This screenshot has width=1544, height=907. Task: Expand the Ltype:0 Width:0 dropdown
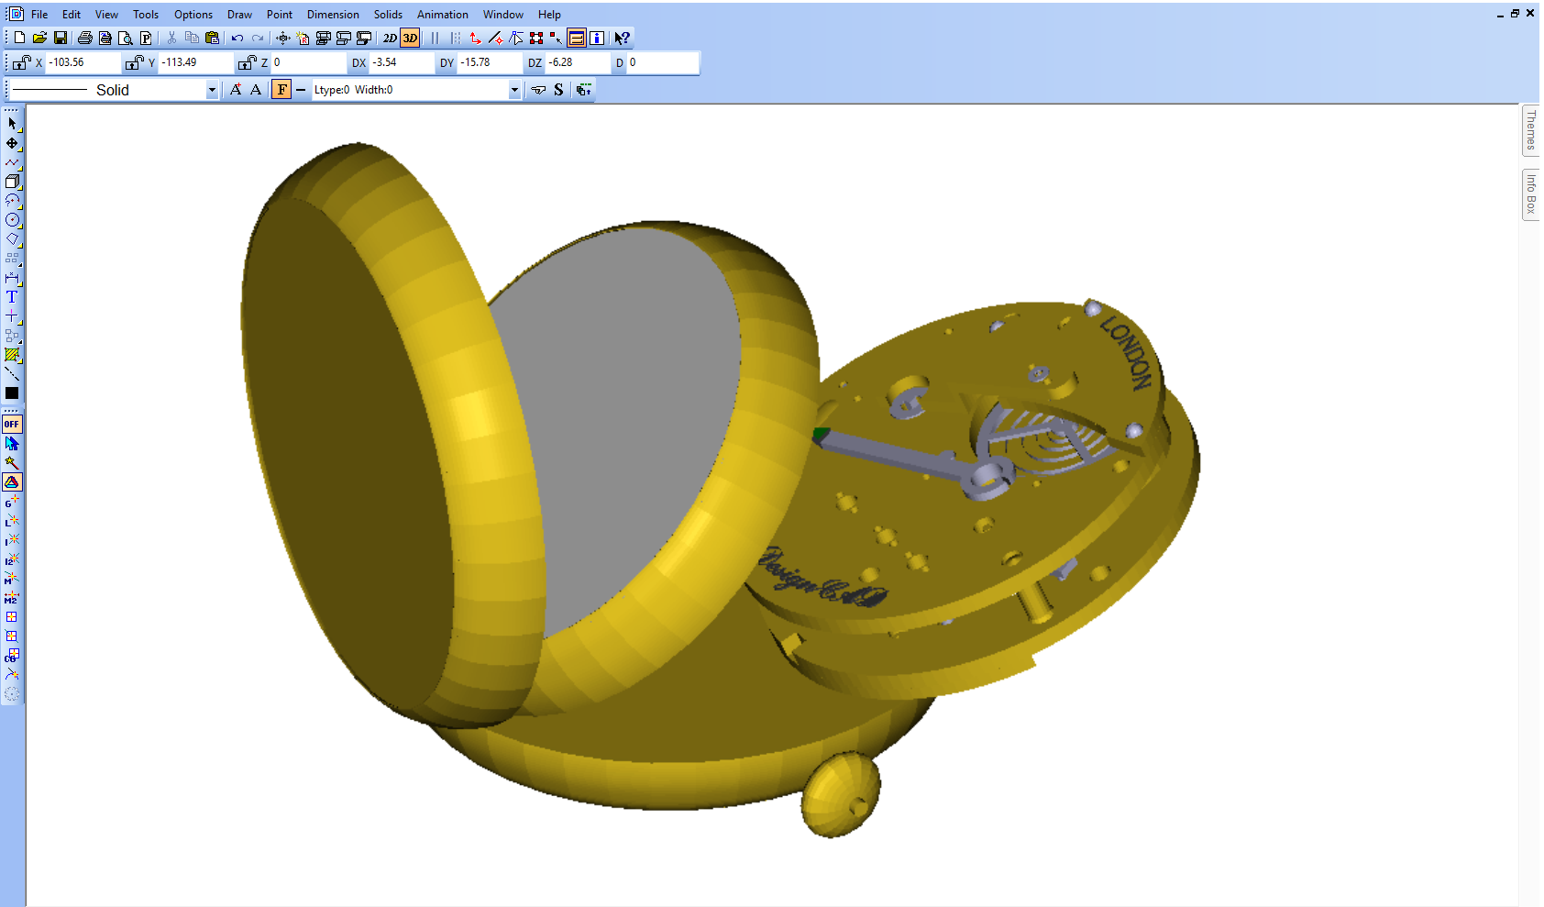(x=514, y=90)
